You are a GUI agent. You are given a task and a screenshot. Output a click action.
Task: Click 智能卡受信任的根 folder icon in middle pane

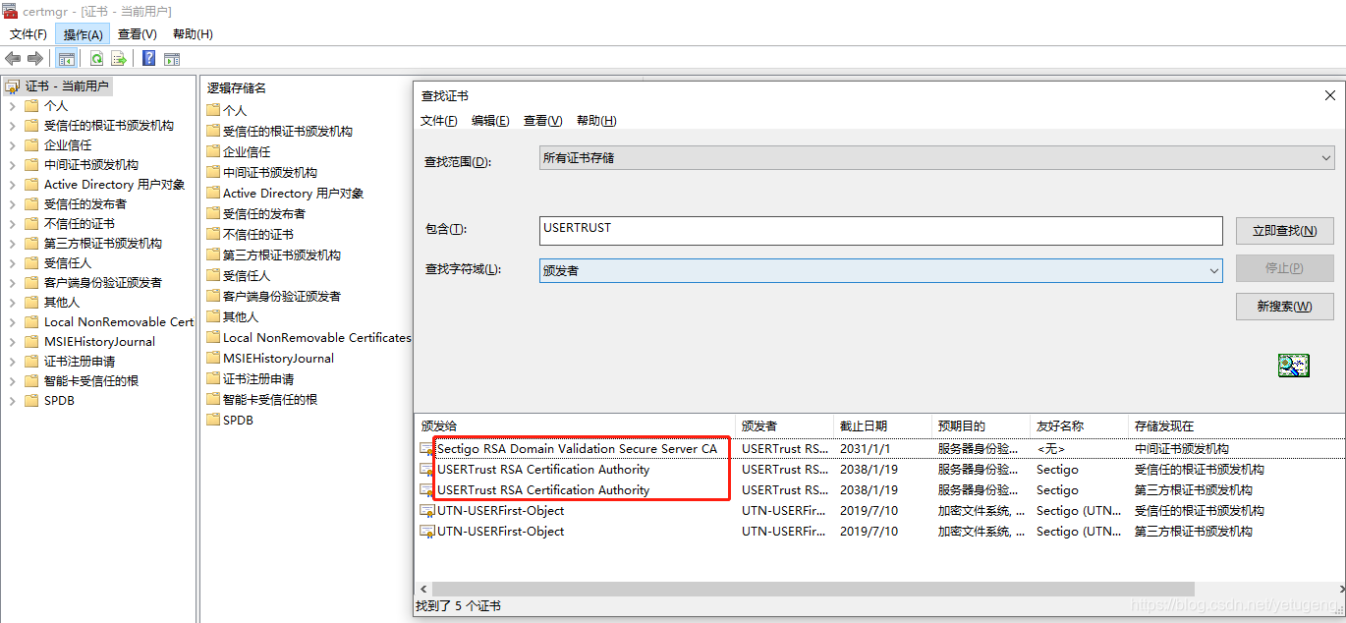pos(213,399)
